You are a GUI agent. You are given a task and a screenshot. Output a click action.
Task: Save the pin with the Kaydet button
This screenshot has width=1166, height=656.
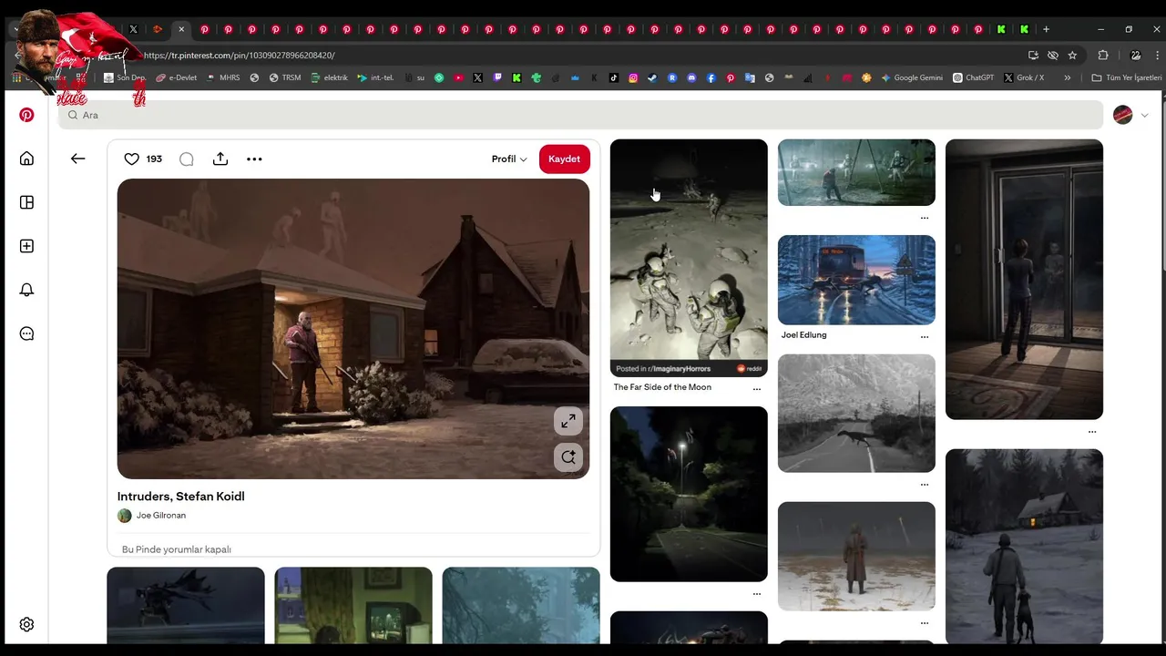[564, 159]
